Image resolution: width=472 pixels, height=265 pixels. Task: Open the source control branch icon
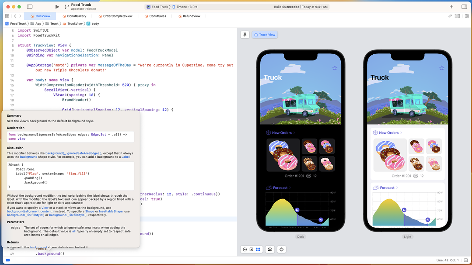67,7
